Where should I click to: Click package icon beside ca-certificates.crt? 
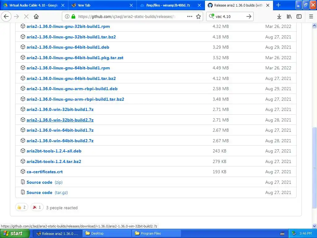tap(23, 171)
